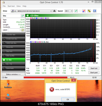Image resolution: width=102 pixels, height=106 pixels.
Task: Select the Disc quality test tab
Action: pos(13,56)
